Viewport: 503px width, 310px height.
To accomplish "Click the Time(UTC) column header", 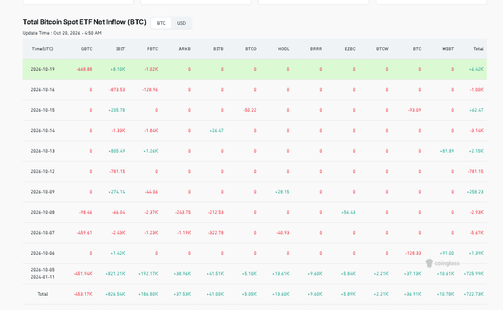I will click(x=42, y=49).
